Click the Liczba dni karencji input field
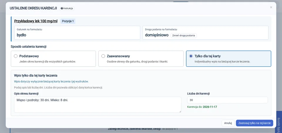Viewport: 282px width, 133px height. [227, 100]
